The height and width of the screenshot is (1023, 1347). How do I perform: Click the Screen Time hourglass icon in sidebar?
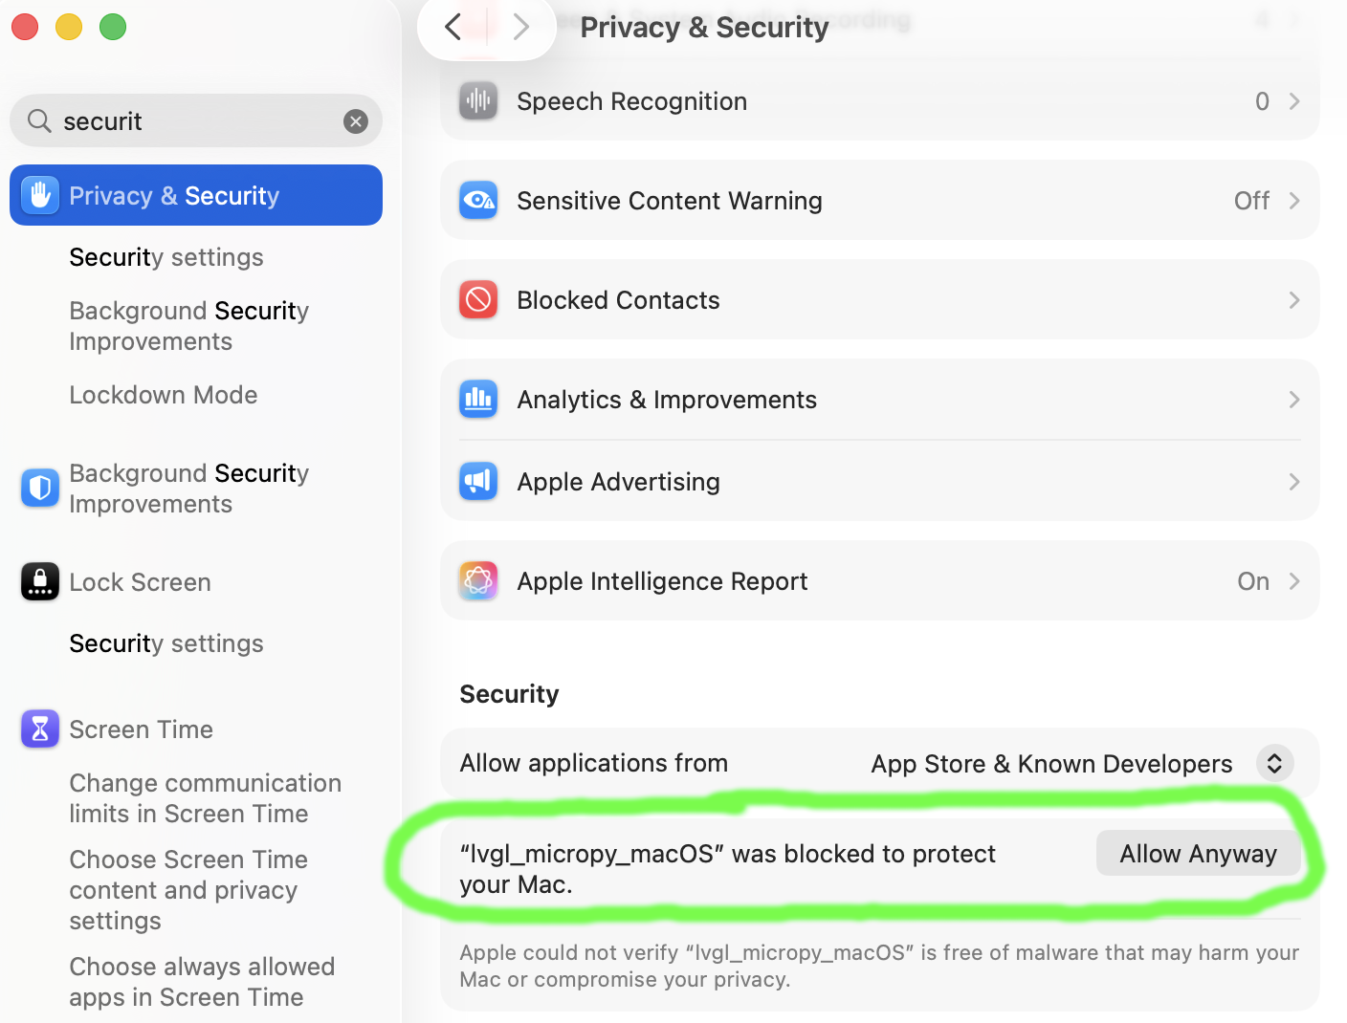click(39, 729)
